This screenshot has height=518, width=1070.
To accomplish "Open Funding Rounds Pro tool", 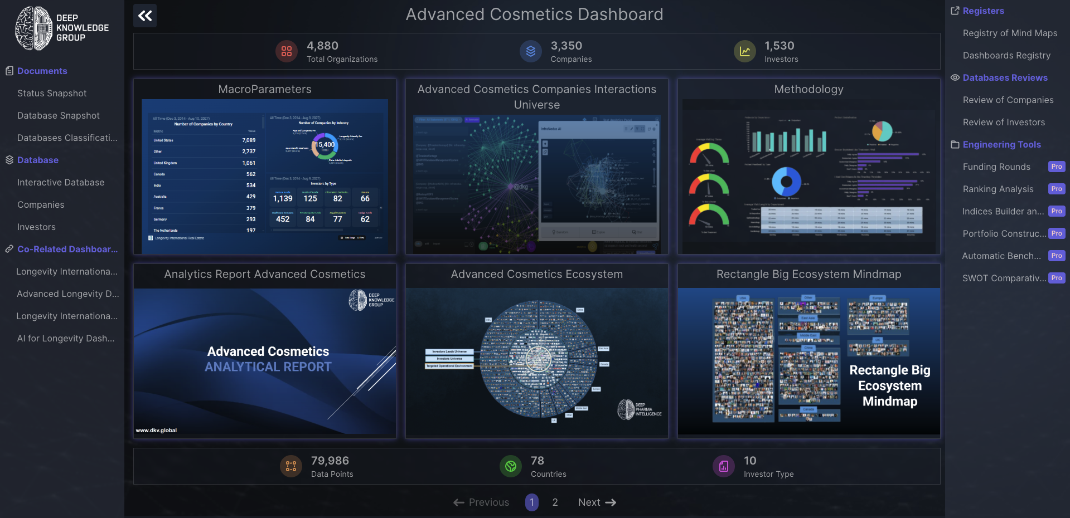I will [x=996, y=167].
